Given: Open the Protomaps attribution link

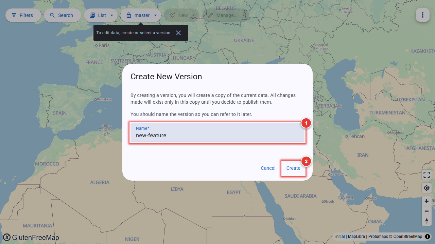Looking at the screenshot, I should click(378, 237).
